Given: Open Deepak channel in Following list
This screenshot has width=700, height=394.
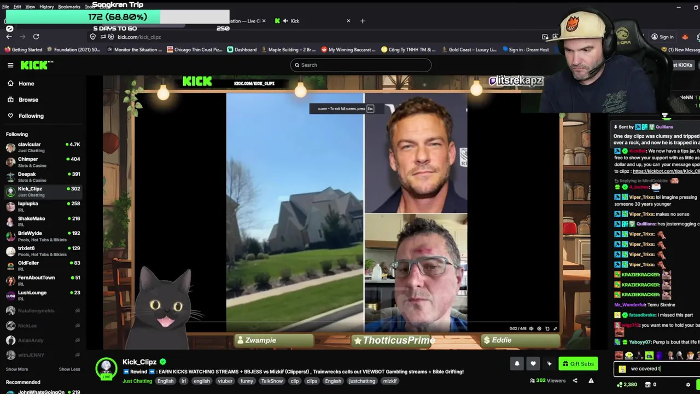Looking at the screenshot, I should click(x=43, y=177).
